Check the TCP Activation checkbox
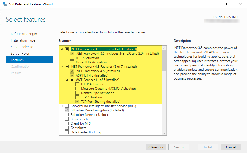 click(x=77, y=97)
